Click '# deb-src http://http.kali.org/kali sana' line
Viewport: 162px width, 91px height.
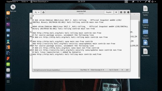(x=66, y=48)
